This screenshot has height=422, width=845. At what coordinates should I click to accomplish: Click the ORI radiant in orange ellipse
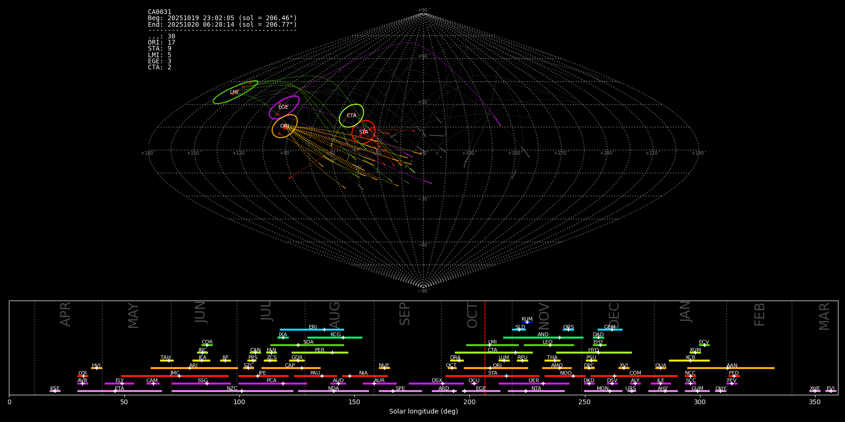pos(284,126)
